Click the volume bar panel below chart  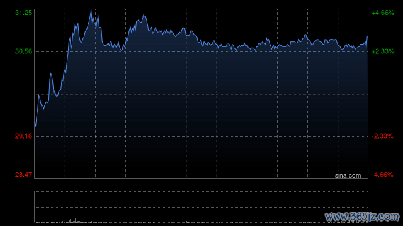(201, 207)
